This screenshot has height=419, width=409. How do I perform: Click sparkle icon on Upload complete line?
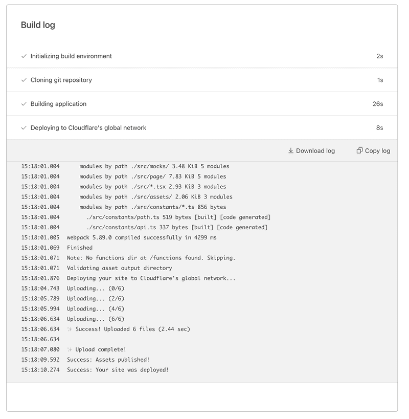tap(70, 349)
